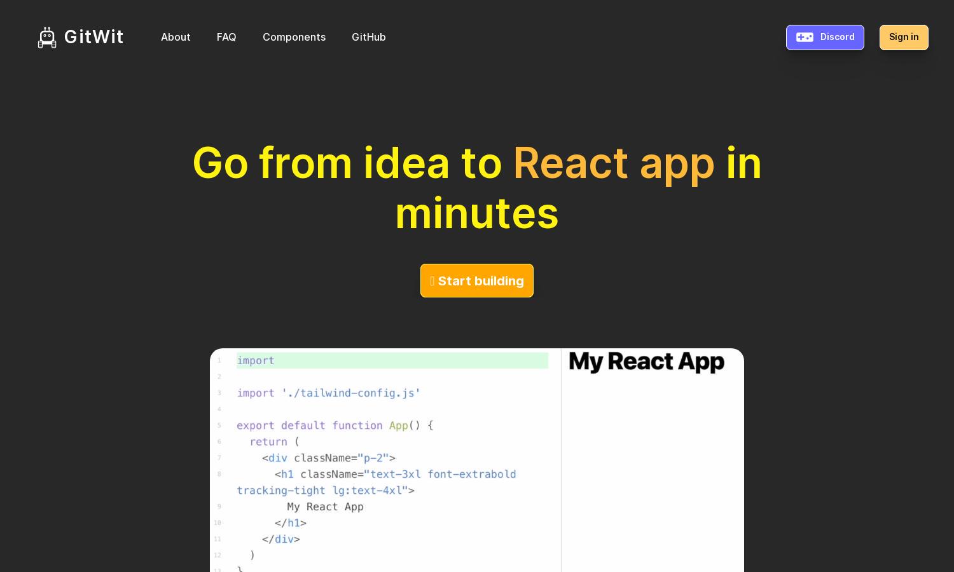Image resolution: width=954 pixels, height=572 pixels.
Task: Click the Sign in button
Action: point(904,37)
